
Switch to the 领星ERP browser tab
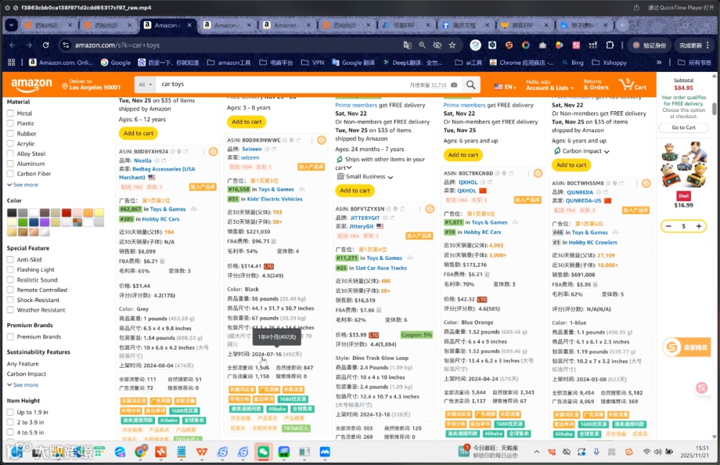[x=405, y=25]
